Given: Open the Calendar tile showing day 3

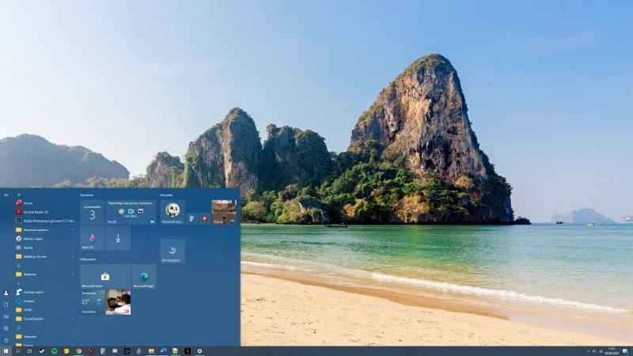Looking at the screenshot, I should [x=93, y=212].
